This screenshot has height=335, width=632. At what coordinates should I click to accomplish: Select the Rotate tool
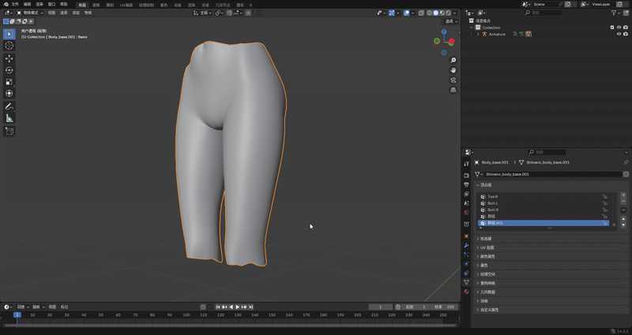(9, 70)
